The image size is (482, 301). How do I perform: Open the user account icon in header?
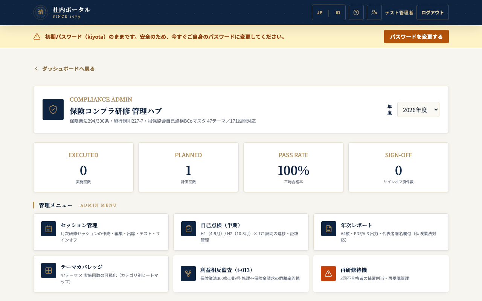[374, 12]
